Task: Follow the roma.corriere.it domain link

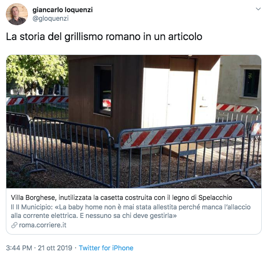Action: tap(42, 225)
